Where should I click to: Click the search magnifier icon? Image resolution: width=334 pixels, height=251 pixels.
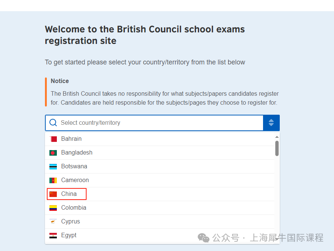coord(53,123)
